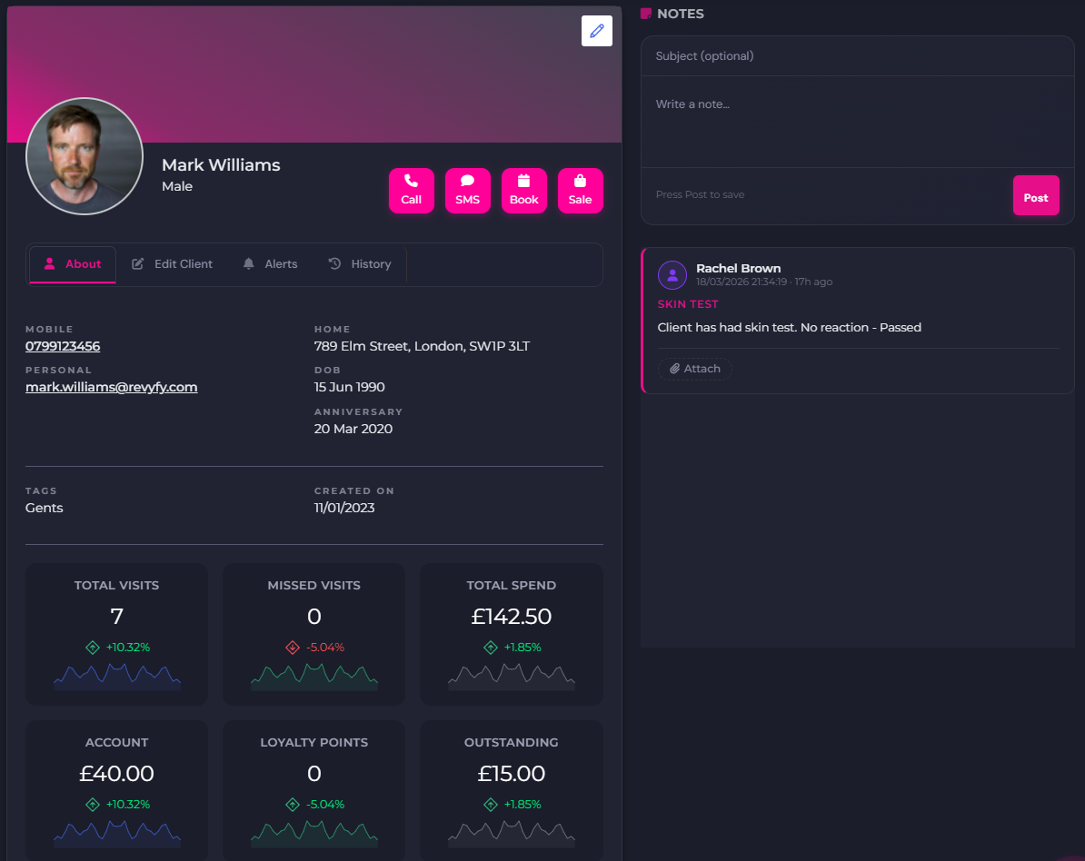
Task: Click the clock icon on the History tab
Action: (335, 263)
